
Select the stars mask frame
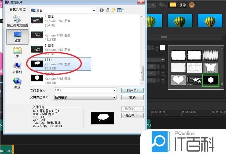195,80
